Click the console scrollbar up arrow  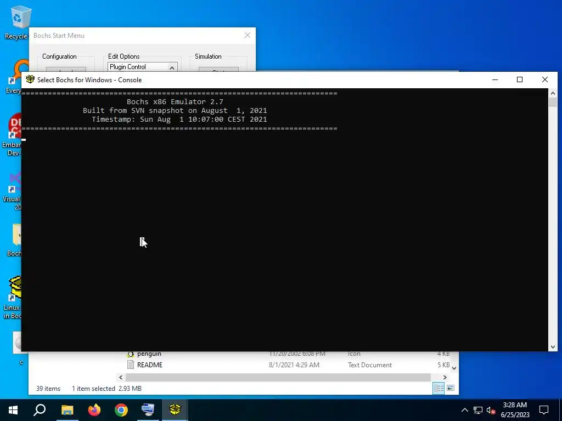553,93
